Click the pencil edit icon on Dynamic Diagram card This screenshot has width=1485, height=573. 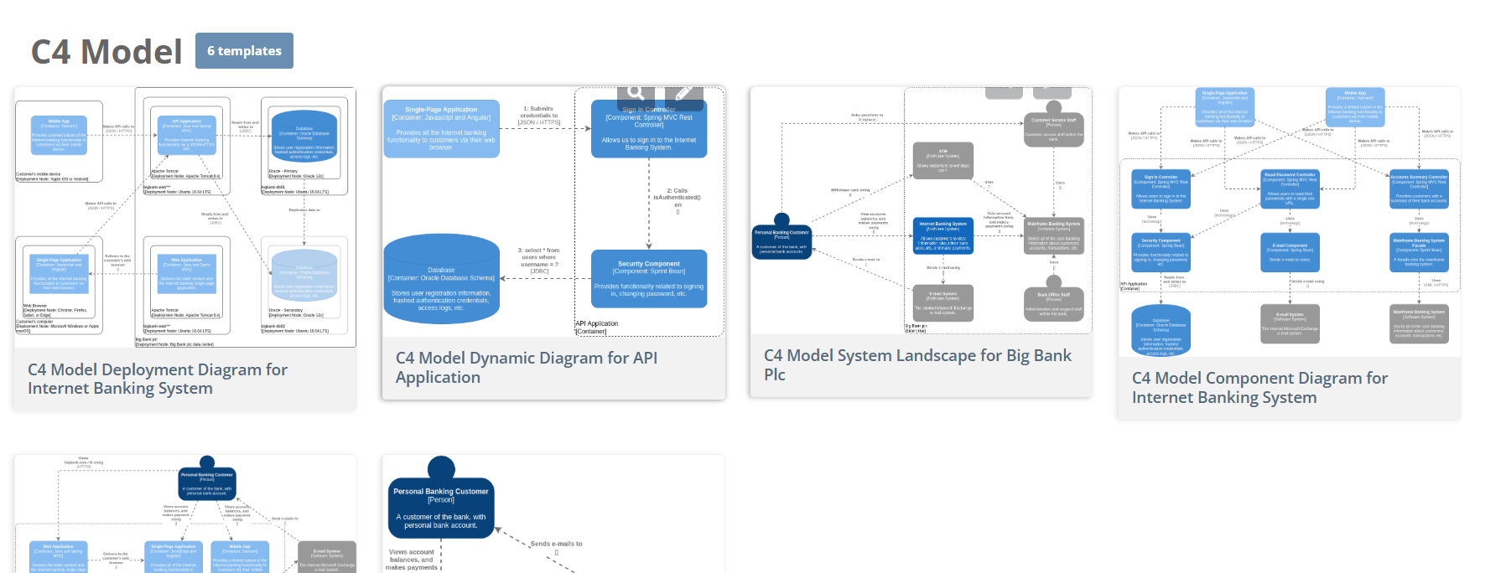[x=683, y=92]
